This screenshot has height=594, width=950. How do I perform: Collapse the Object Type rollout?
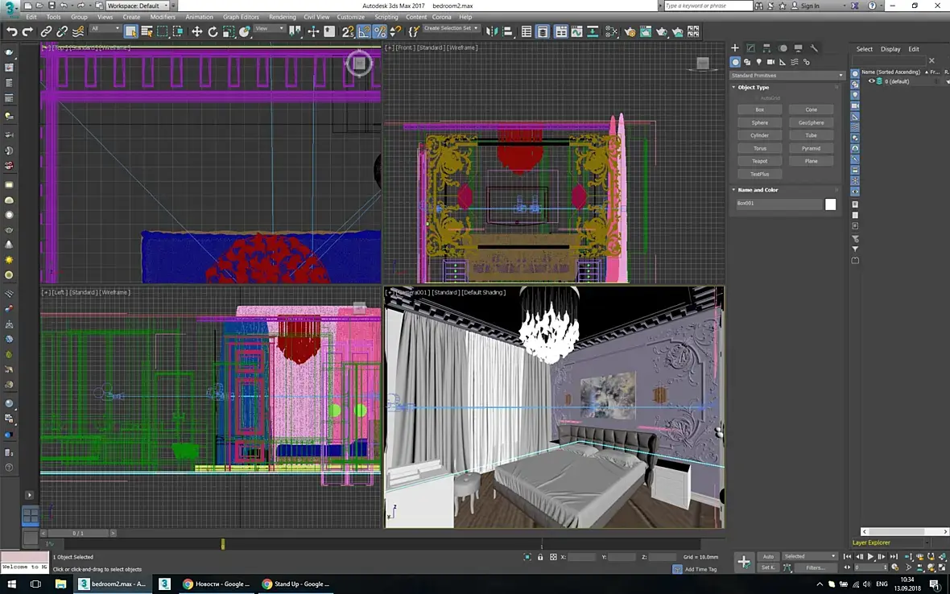point(753,87)
